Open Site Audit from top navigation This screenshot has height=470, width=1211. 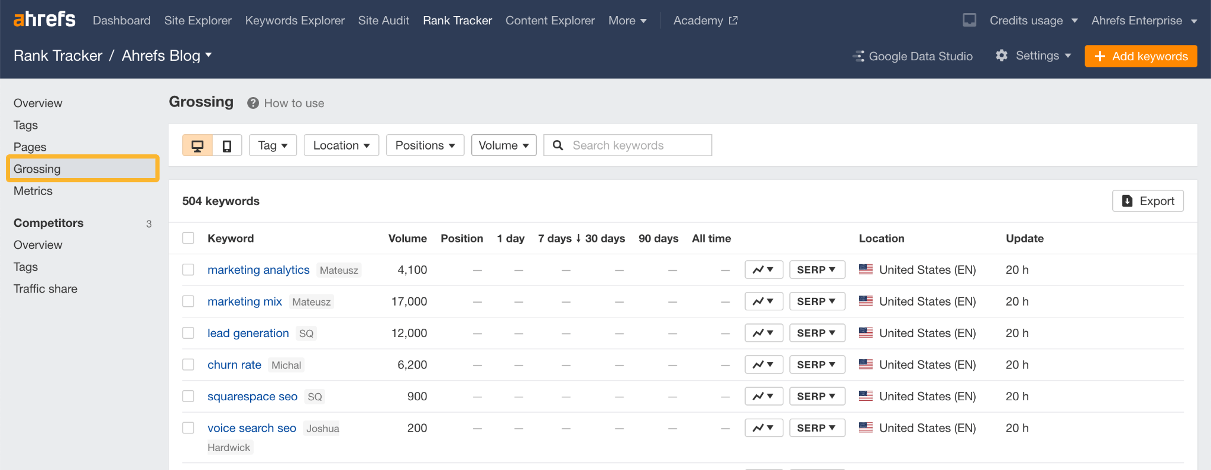384,20
